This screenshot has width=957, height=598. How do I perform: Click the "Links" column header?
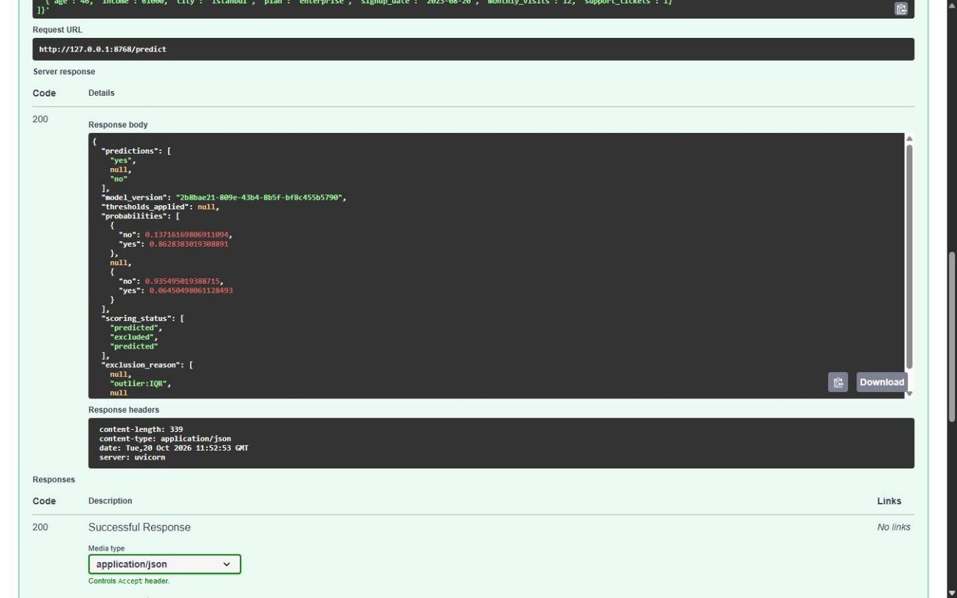[889, 501]
